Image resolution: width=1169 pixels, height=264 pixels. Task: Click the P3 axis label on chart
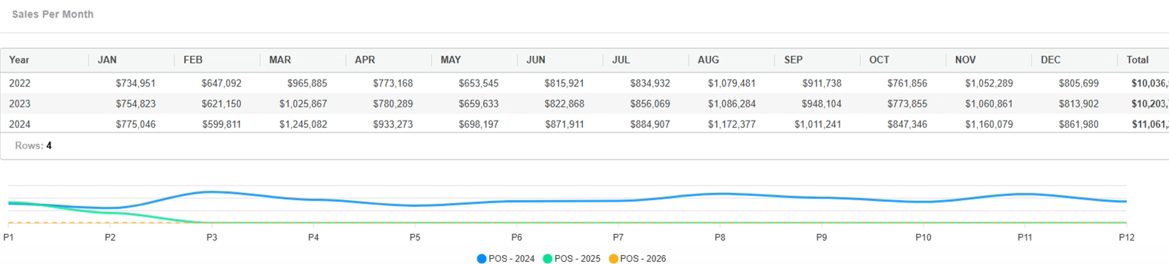click(x=212, y=238)
